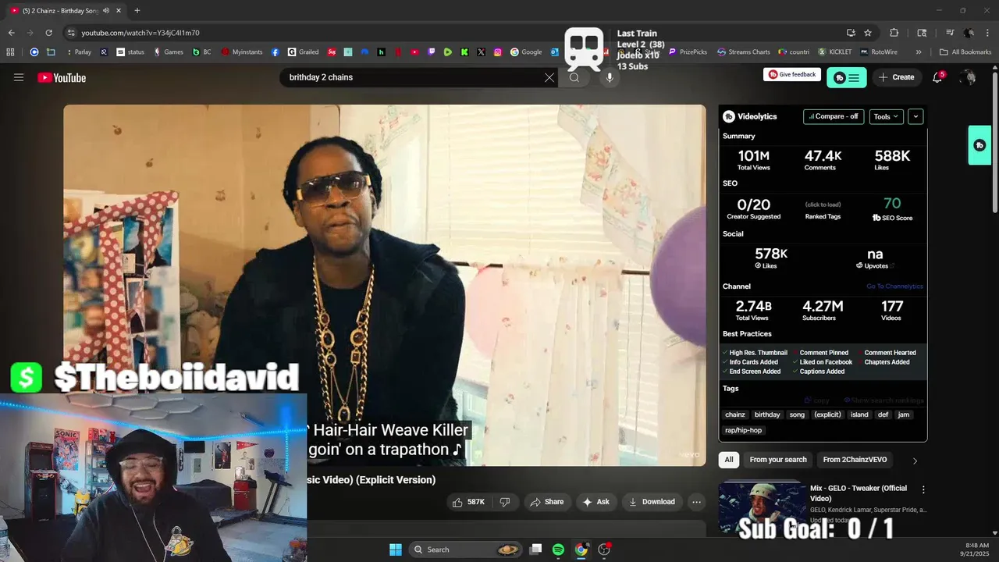The height and width of the screenshot is (562, 999).
Task: Open the Windows Start button
Action: 396,550
